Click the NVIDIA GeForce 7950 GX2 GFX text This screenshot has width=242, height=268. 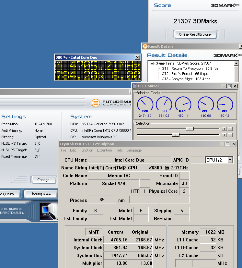(103, 124)
